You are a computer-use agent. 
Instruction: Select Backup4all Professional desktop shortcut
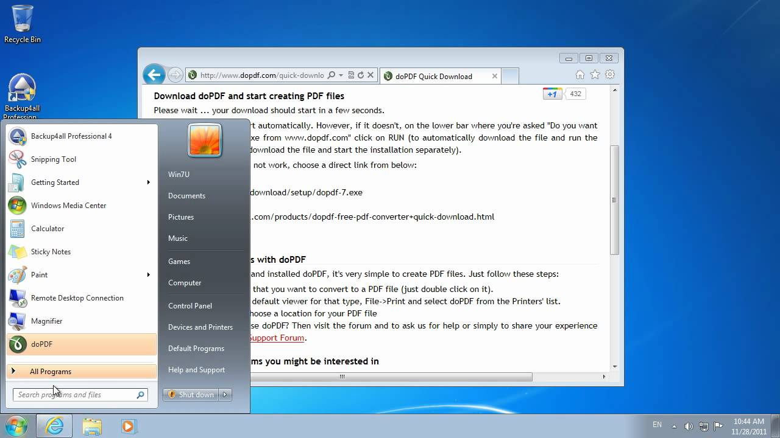(23, 97)
